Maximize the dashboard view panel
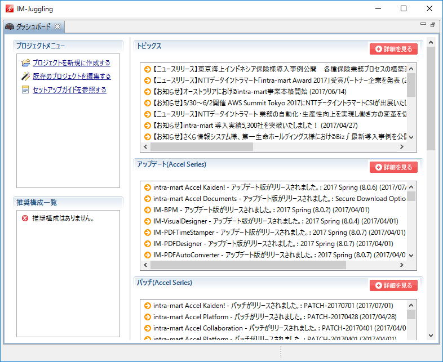The width and height of the screenshot is (443, 362). [432, 25]
